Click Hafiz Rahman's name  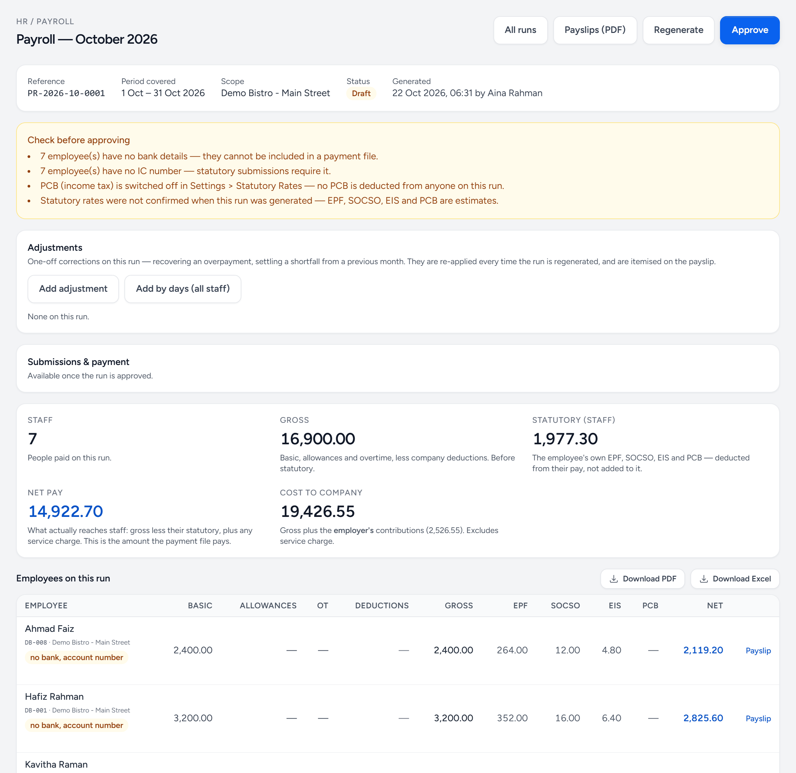(54, 696)
